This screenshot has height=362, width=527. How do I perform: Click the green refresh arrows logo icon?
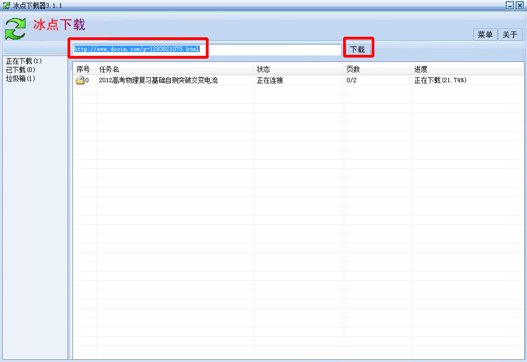(15, 29)
